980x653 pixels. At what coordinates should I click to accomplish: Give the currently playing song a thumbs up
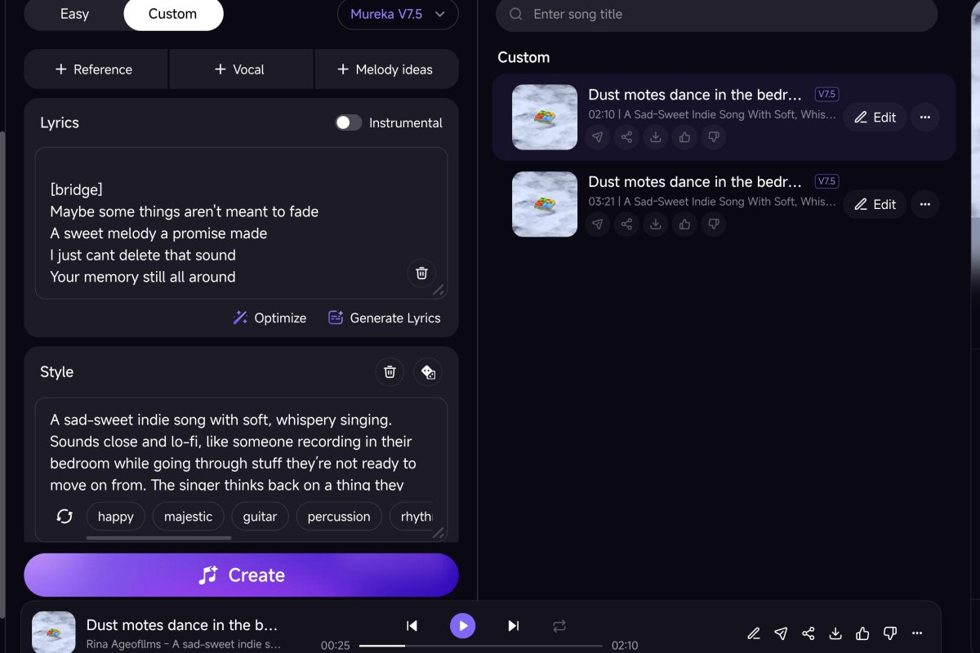point(862,633)
